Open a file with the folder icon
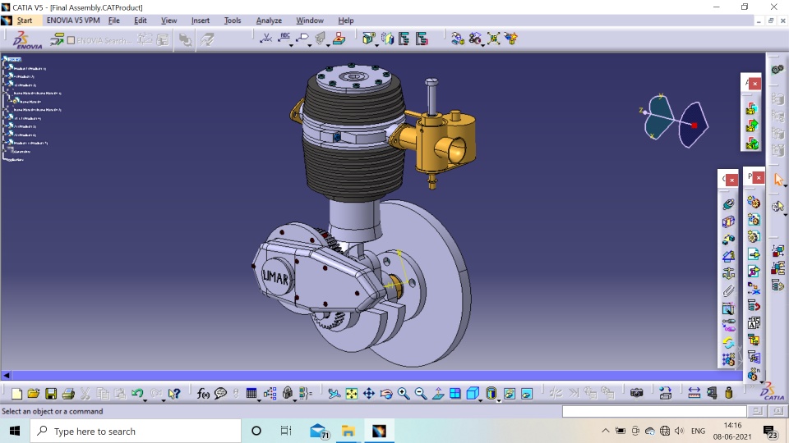 pos(34,393)
